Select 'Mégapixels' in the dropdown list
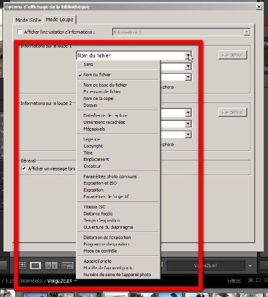Viewport: 268px width, 297px height. pyautogui.click(x=94, y=129)
